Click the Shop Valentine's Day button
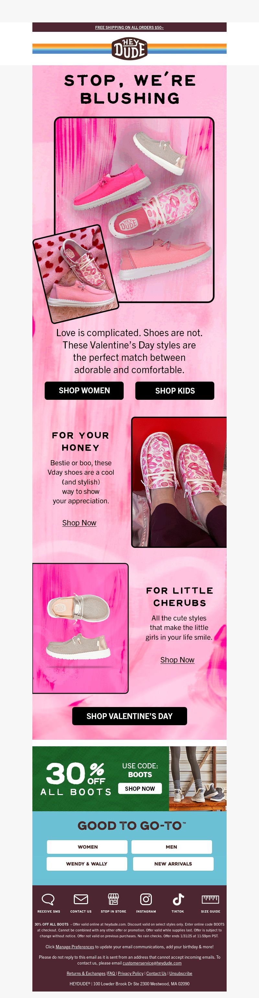The image size is (259, 998). tap(130, 716)
